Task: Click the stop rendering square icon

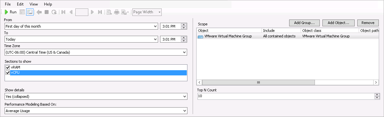Action: click(x=47, y=12)
